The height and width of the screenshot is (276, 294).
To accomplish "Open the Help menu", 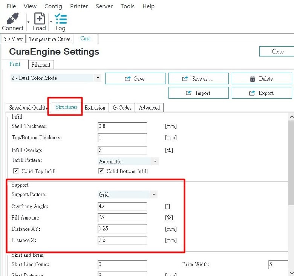I will tap(148, 6).
